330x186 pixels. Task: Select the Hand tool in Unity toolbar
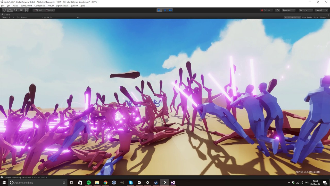click(x=4, y=10)
